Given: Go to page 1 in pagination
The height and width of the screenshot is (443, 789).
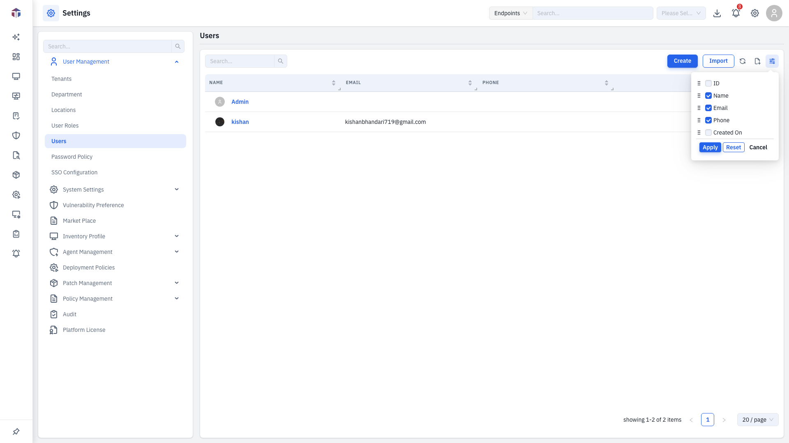Looking at the screenshot, I should point(708,420).
